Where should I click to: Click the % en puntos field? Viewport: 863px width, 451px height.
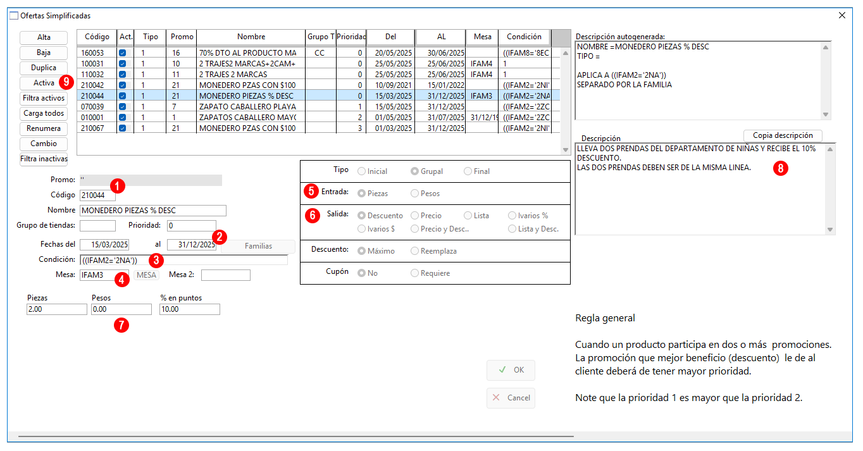[190, 309]
